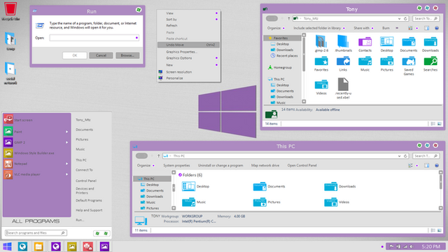Open the Videos folder in Tony window
Image resolution: width=448 pixels, height=252 pixels.
[x=321, y=87]
